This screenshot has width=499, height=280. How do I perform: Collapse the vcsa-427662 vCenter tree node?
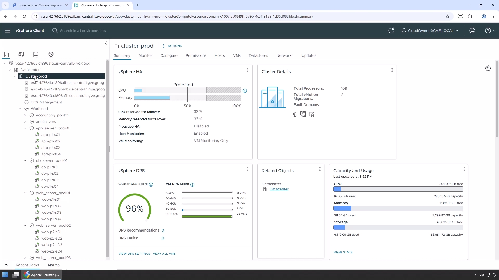click(x=4, y=63)
